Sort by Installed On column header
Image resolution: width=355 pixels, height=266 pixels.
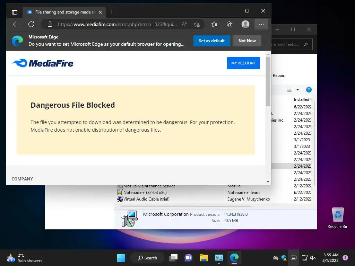pos(302,99)
